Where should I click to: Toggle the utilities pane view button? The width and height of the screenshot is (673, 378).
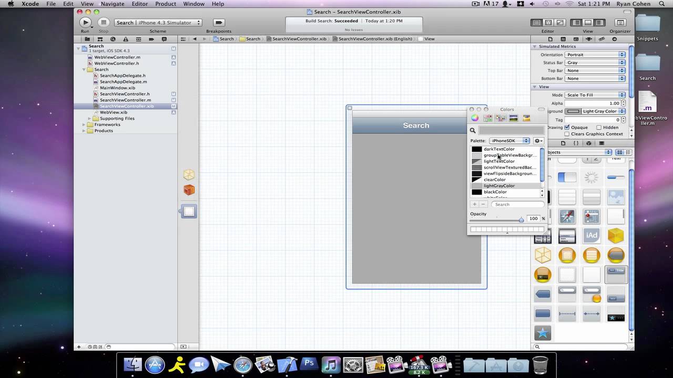click(599, 23)
